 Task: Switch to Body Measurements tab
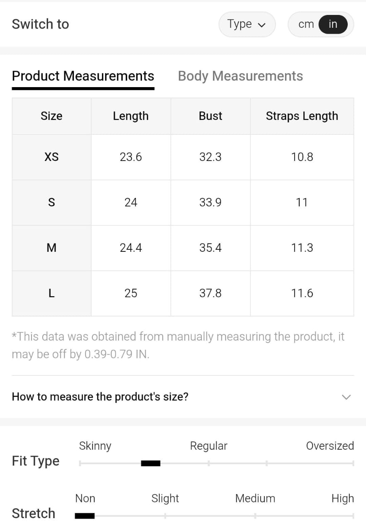(240, 76)
